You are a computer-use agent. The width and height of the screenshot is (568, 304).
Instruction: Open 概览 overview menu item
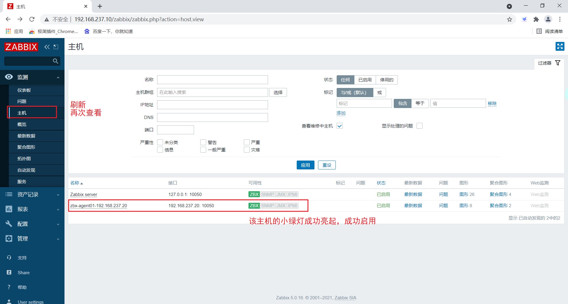(37, 124)
